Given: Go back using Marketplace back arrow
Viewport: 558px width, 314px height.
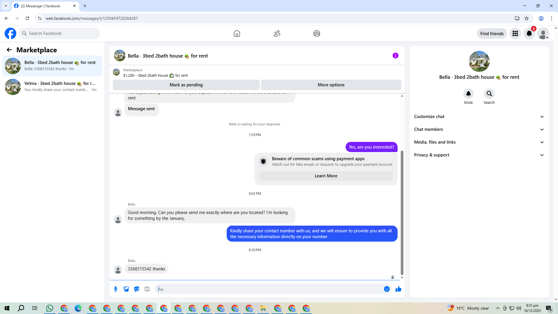Looking at the screenshot, I should pyautogui.click(x=9, y=50).
